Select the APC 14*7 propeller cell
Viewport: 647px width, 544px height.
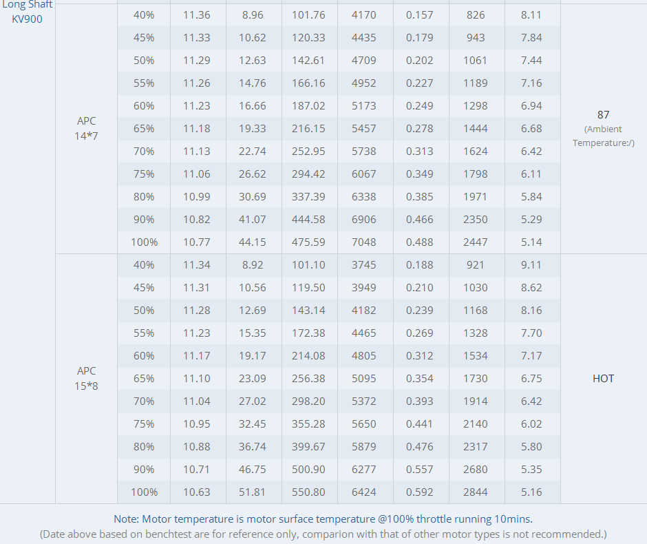[x=87, y=129]
